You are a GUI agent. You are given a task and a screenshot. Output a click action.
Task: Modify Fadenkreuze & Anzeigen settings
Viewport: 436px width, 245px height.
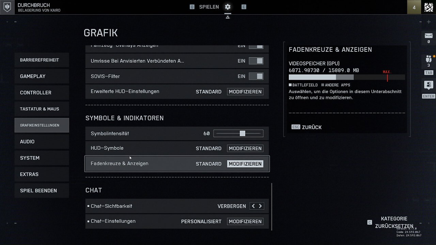click(x=245, y=164)
